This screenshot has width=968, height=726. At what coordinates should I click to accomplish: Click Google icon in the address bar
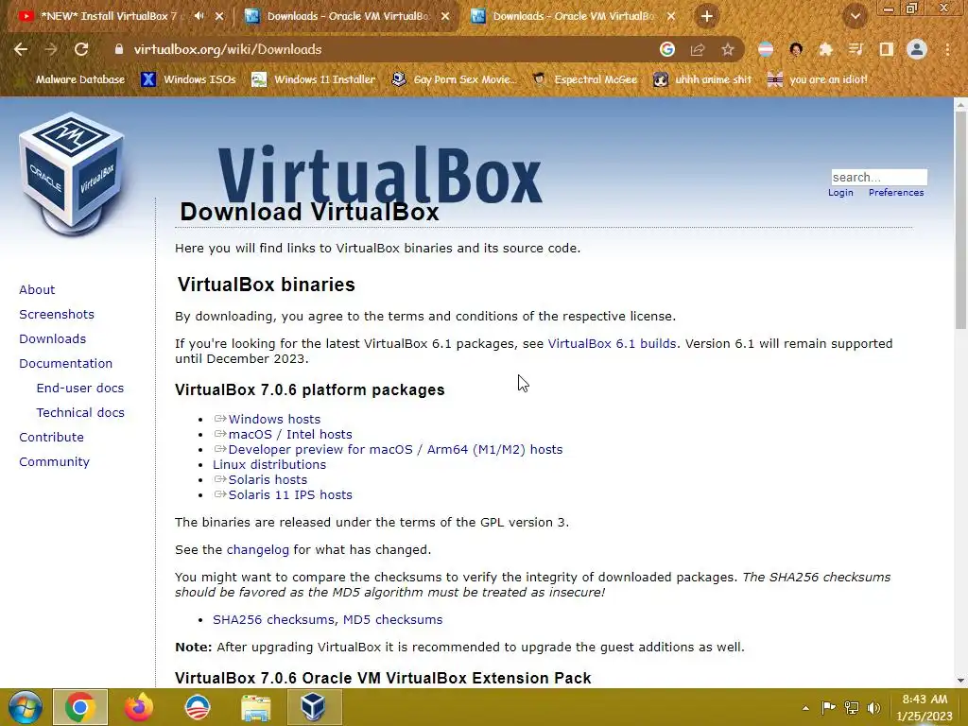coord(667,49)
